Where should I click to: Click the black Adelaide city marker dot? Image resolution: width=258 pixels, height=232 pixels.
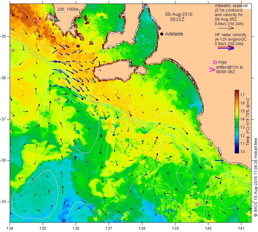[x=162, y=34]
